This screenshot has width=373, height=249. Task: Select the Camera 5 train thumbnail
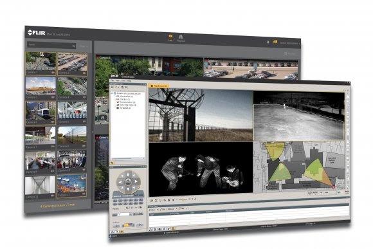point(41,113)
